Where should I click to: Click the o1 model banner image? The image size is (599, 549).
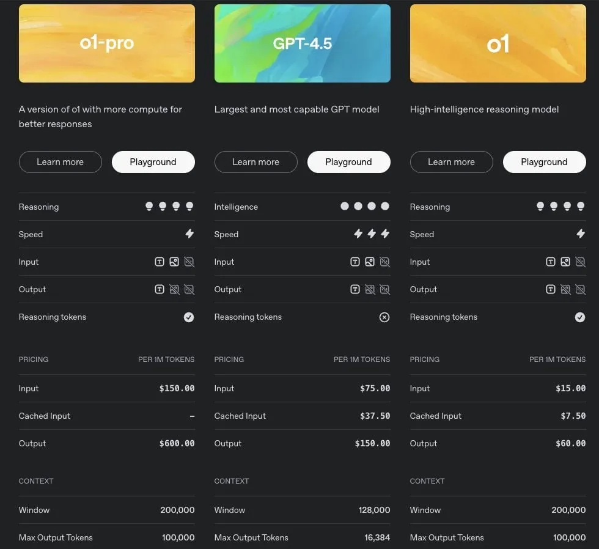[x=498, y=43]
